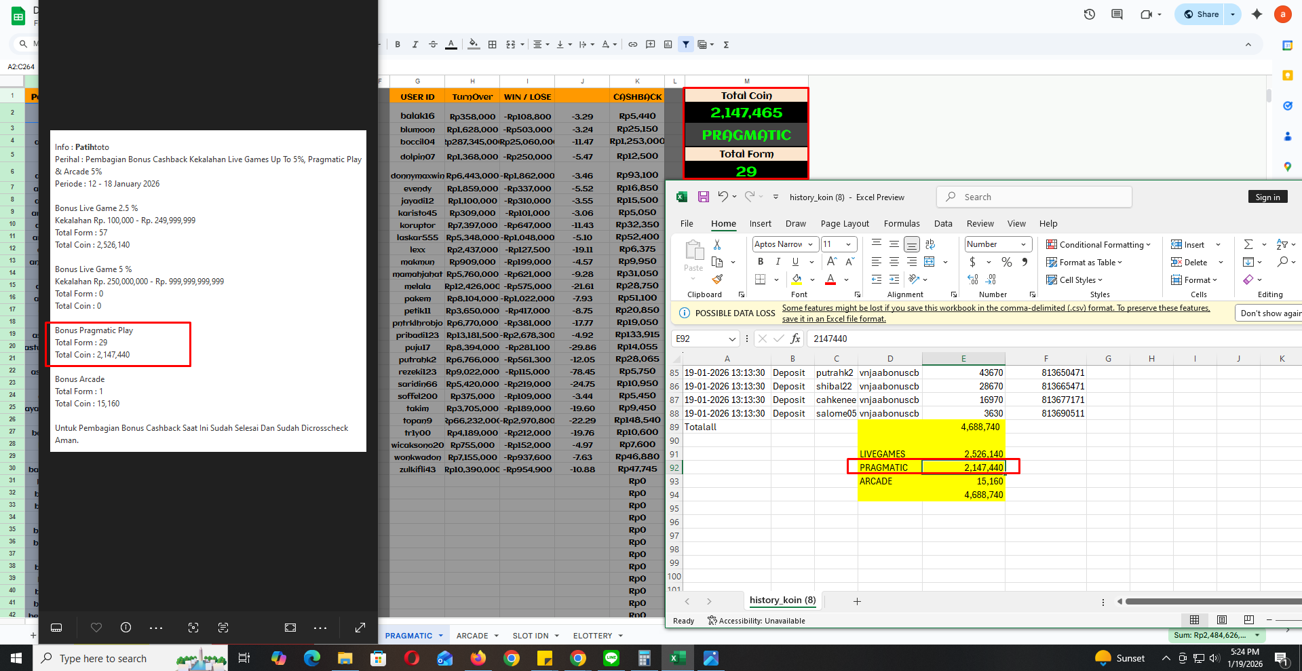Expand Cell Styles menu
Screen dimensions: 1302x671
click(x=1075, y=280)
